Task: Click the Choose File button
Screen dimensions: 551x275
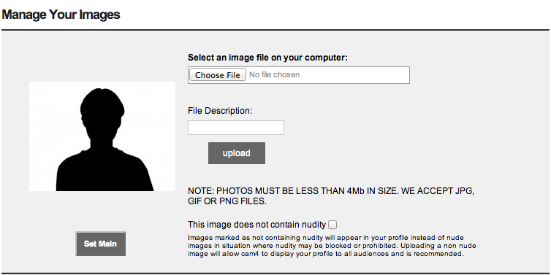Action: click(x=218, y=75)
